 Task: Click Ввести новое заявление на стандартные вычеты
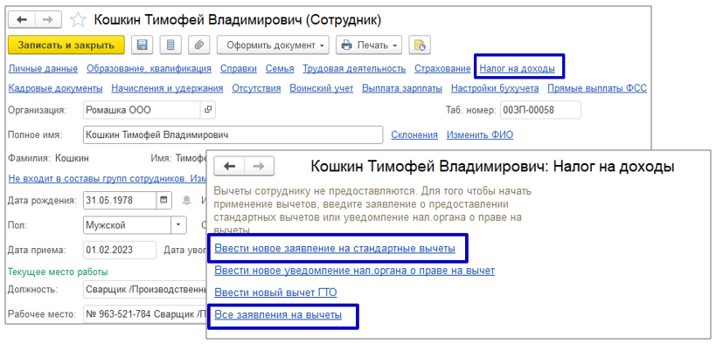click(x=335, y=249)
